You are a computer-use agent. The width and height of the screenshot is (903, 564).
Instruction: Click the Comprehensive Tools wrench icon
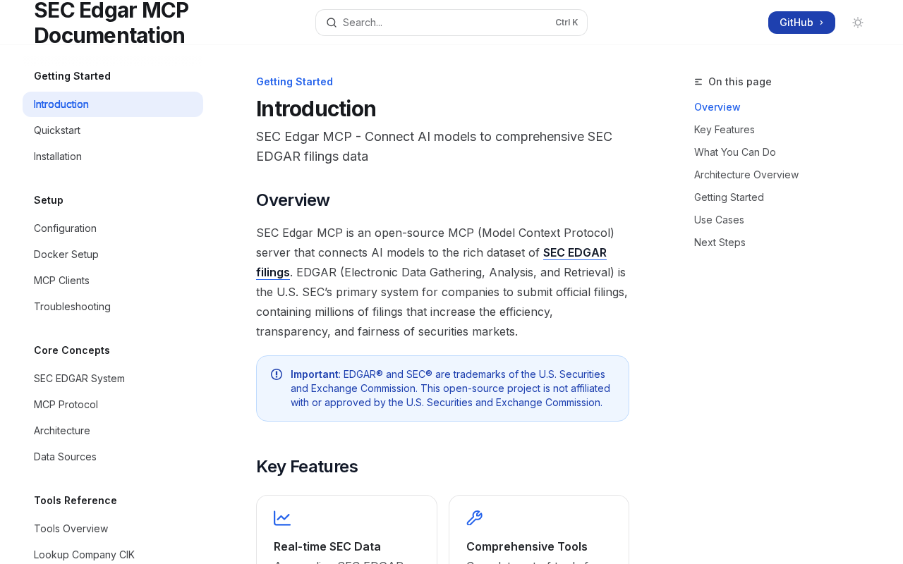[x=475, y=518]
